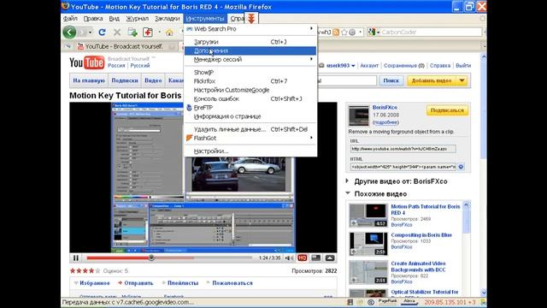Open Настройки... at menu bottom
The width and height of the screenshot is (547, 308).
[x=250, y=151]
